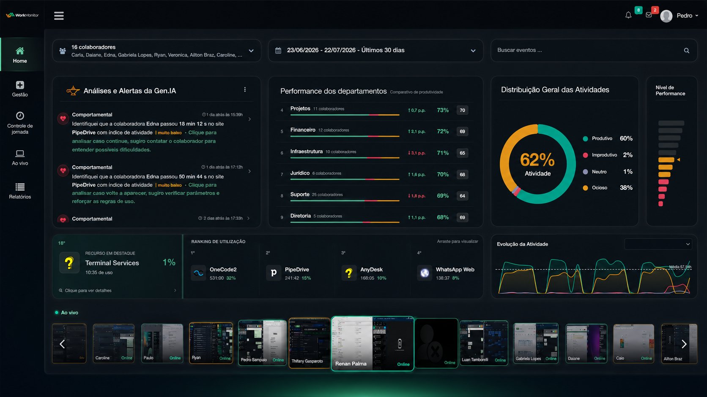Screen dimensions: 707x397
Task: Click the AnyDesk app icon
Action: [349, 273]
